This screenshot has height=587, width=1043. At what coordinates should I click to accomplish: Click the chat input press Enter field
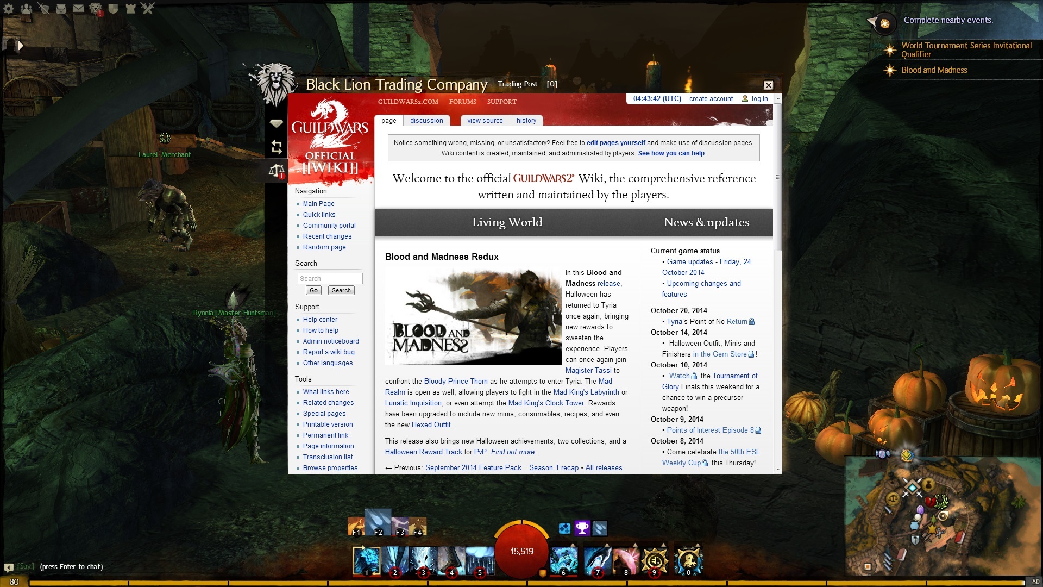tap(71, 567)
